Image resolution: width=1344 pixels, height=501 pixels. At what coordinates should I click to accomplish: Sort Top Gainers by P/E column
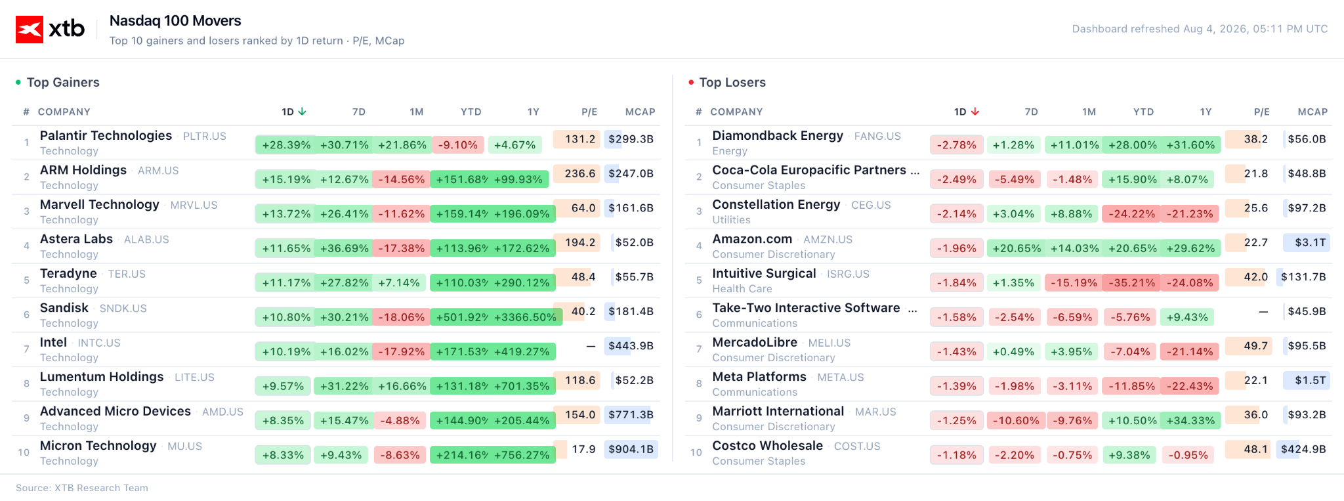(589, 112)
